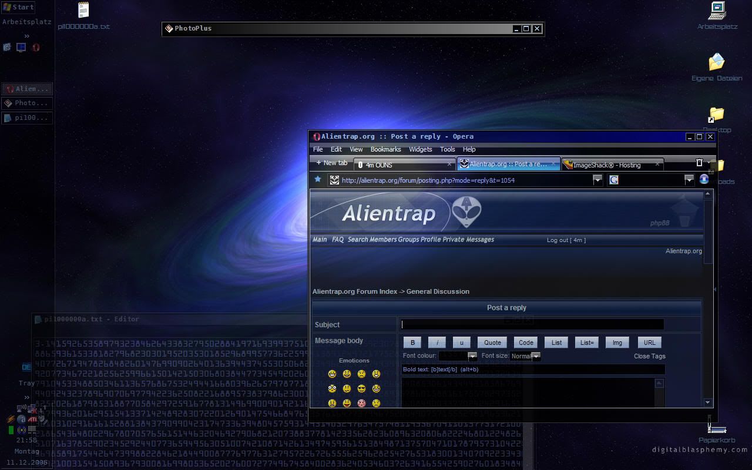Insert the smile emoticon in the first row
Image resolution: width=752 pixels, height=470 pixels.
(347, 374)
